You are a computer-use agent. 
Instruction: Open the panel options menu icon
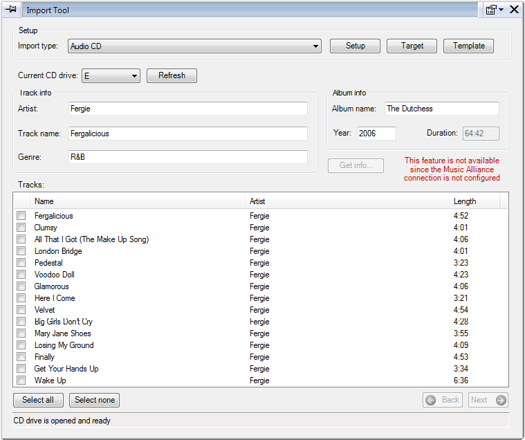point(495,10)
